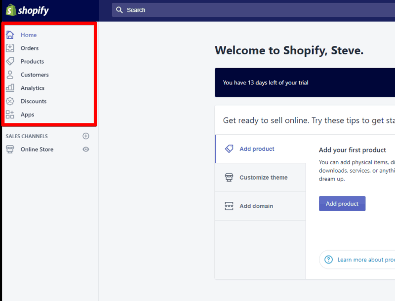Select the Add product tip tab
Image resolution: width=395 pixels, height=301 pixels.
pyautogui.click(x=261, y=149)
